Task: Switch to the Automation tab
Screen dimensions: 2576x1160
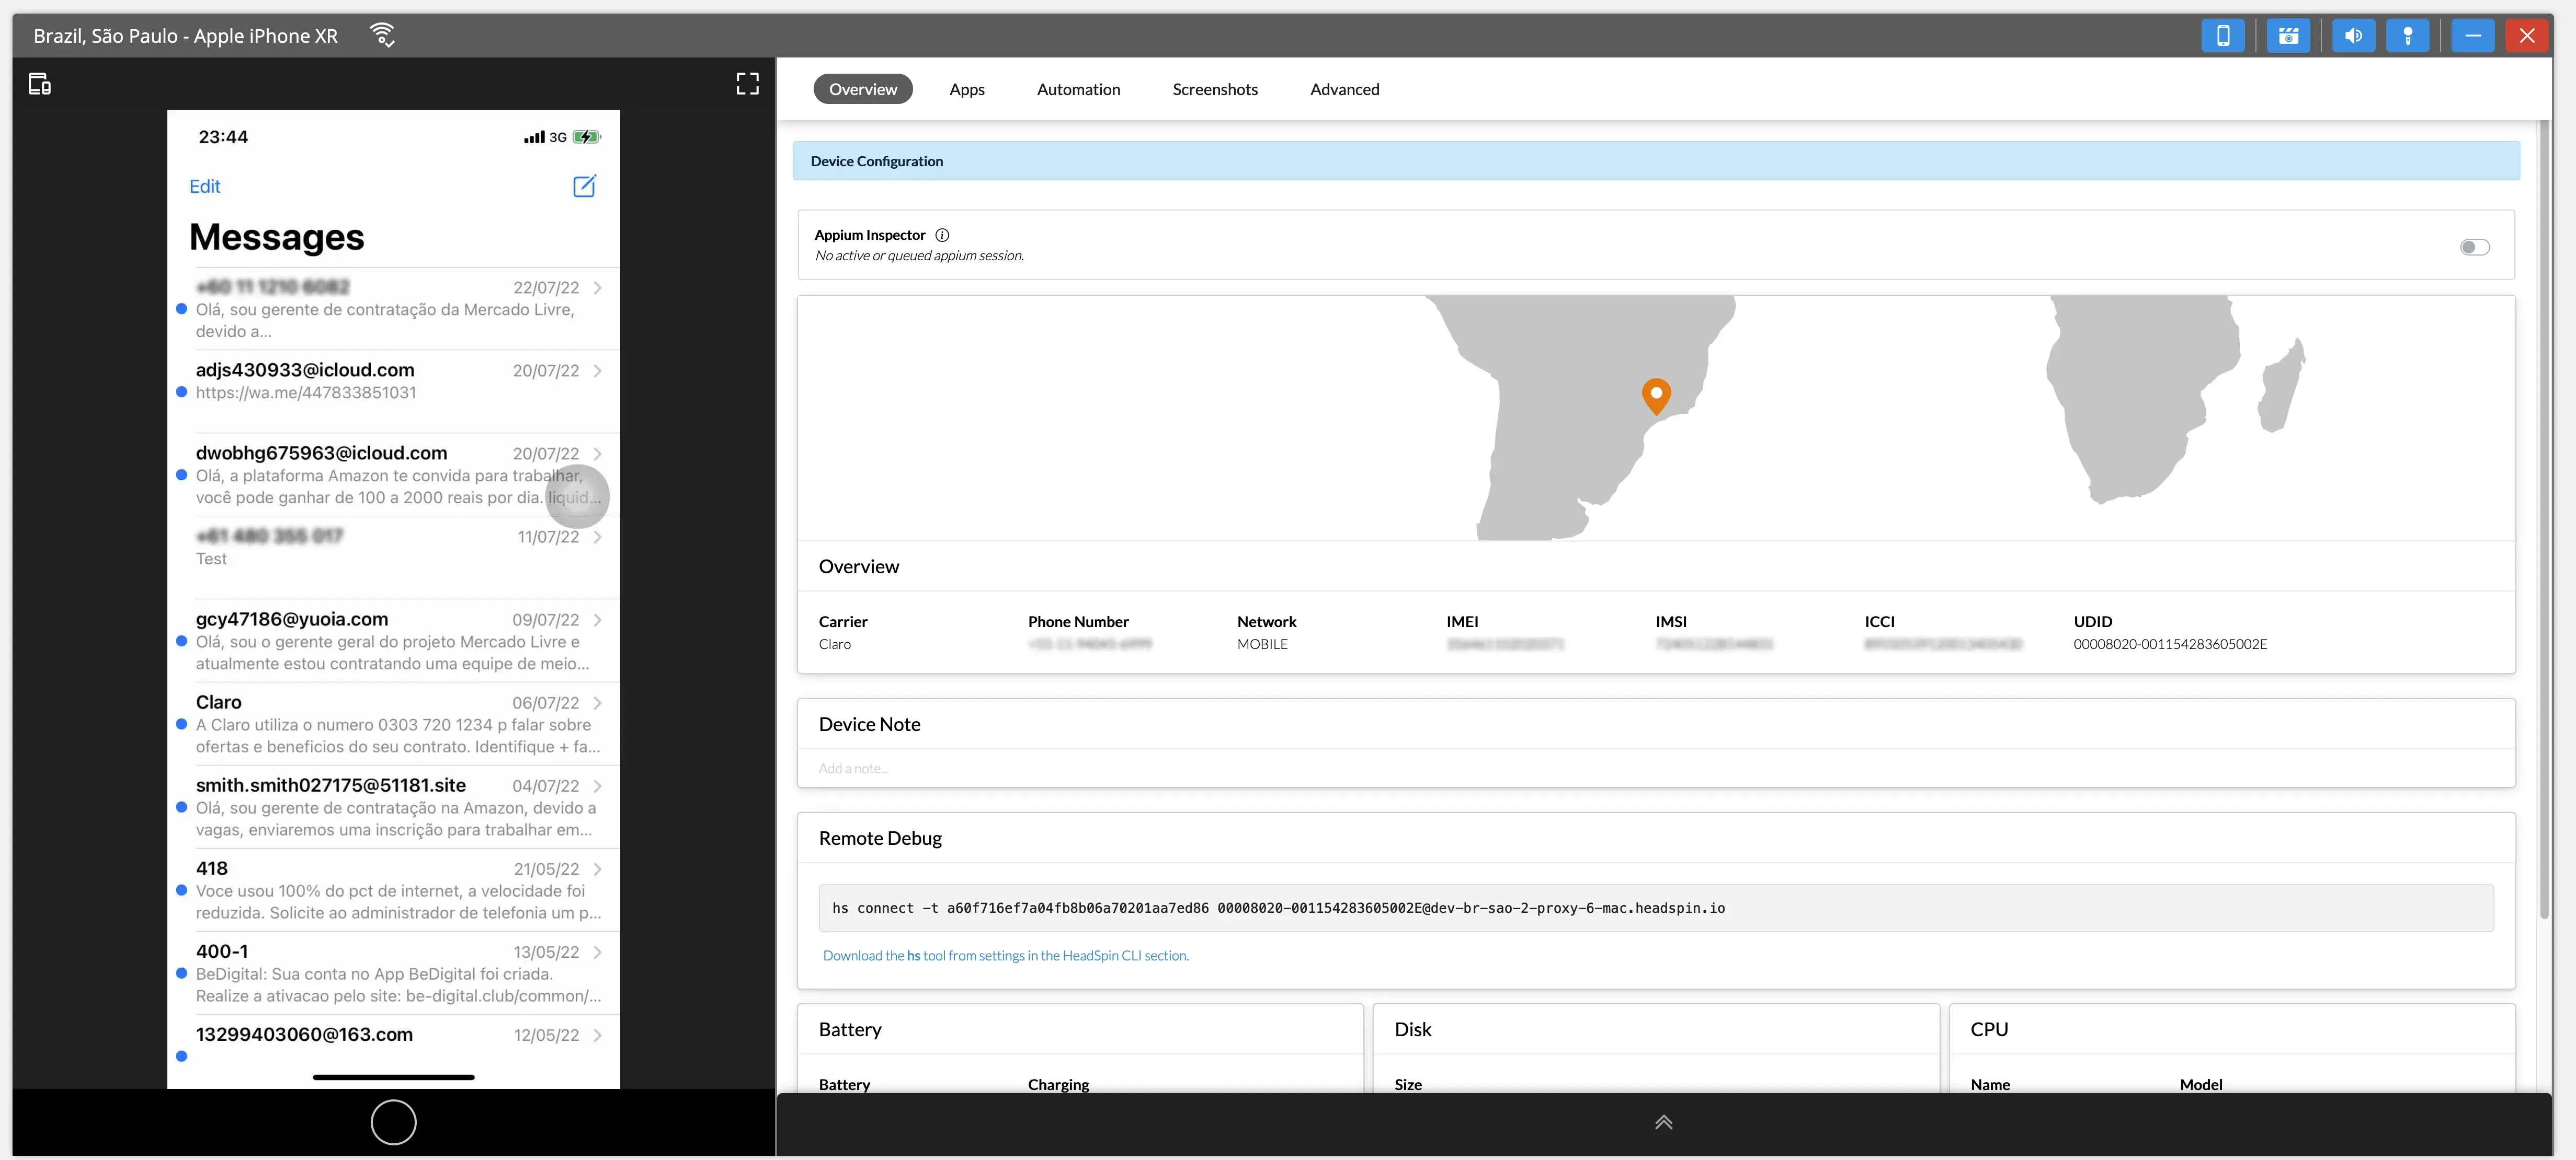Action: point(1078,89)
